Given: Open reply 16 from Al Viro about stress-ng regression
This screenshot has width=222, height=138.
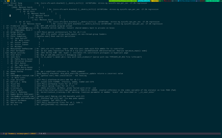Looking at the screenshot, I should coord(88,22).
